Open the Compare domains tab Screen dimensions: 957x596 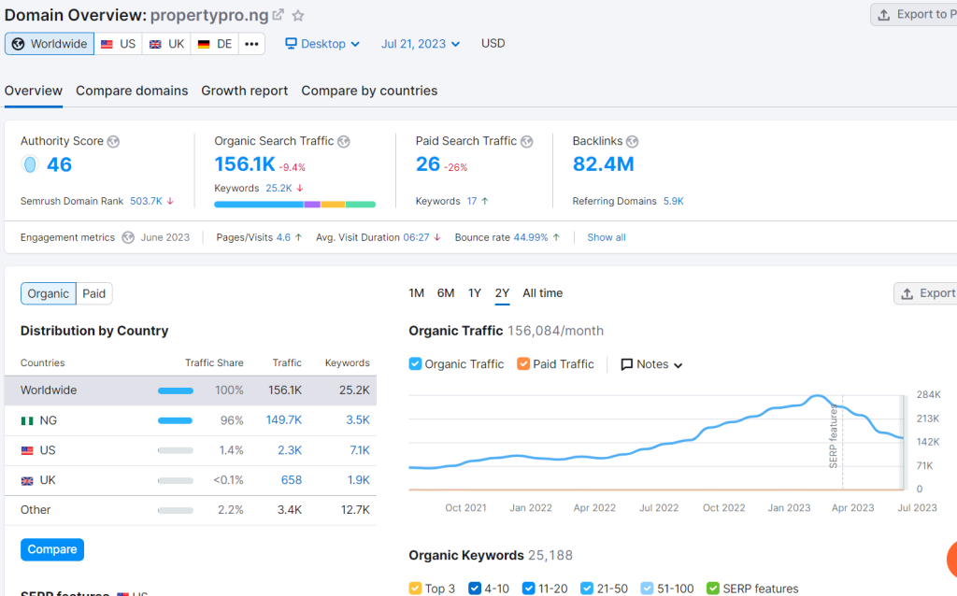132,91
